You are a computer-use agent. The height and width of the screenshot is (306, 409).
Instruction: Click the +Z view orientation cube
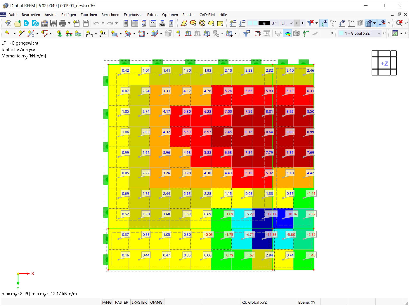(x=384, y=63)
